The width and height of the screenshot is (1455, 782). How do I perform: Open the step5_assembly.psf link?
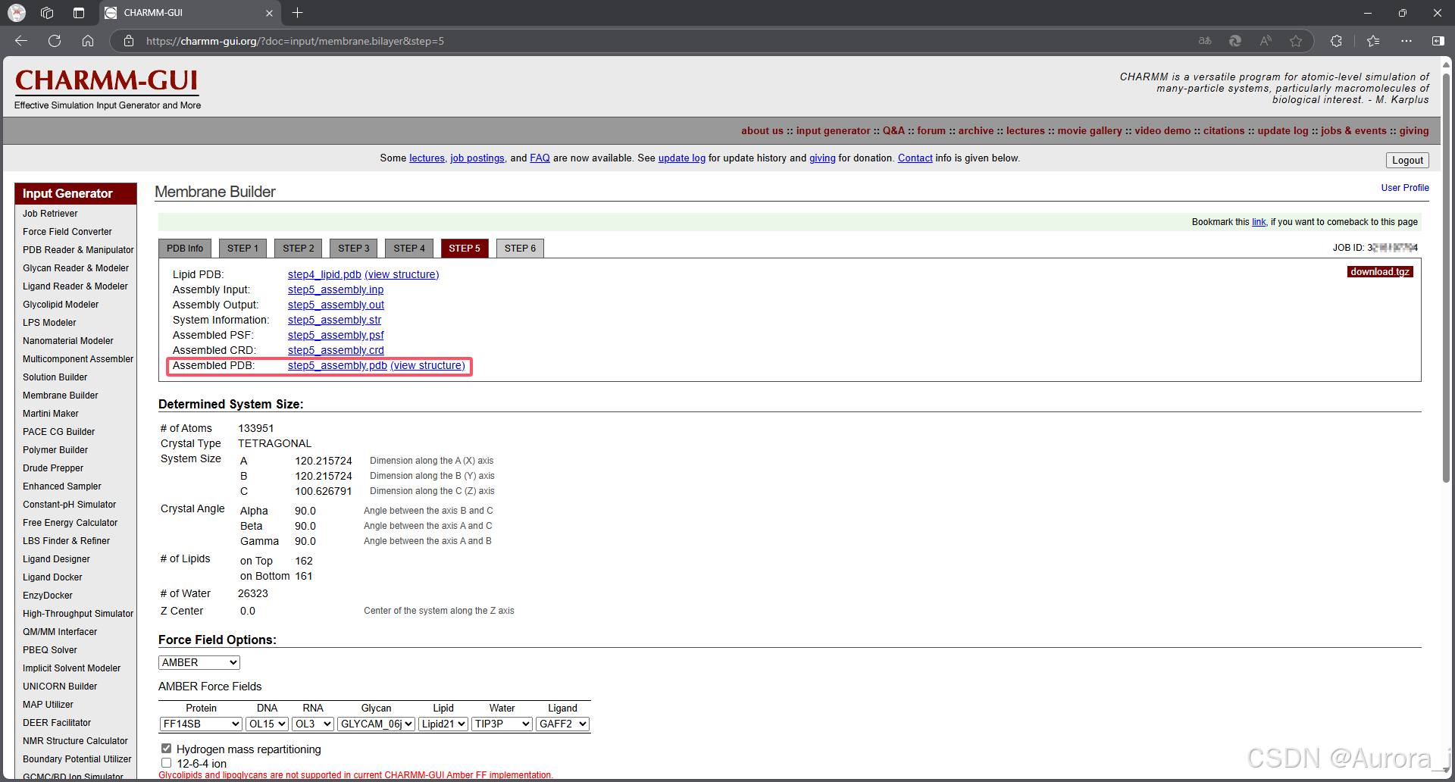(x=336, y=335)
